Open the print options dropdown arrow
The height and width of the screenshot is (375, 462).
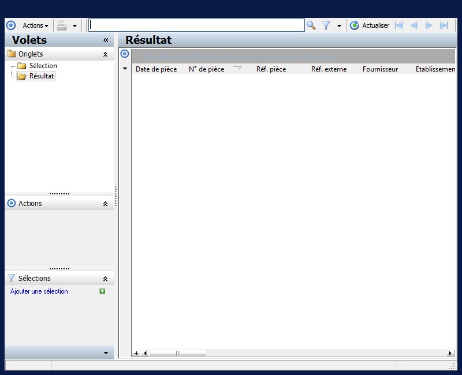click(x=75, y=26)
